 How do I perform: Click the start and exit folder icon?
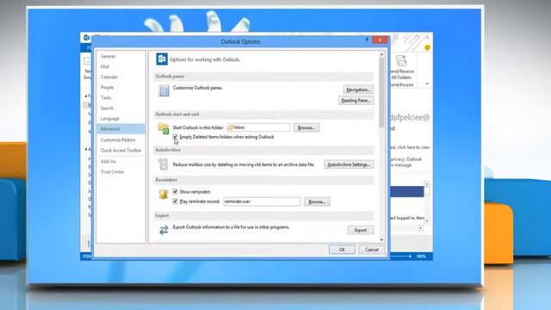[x=163, y=128]
